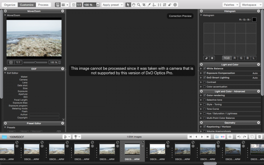Open the Geometry palette menu arrow
Screen dimensions: 264x165
pos(258,122)
